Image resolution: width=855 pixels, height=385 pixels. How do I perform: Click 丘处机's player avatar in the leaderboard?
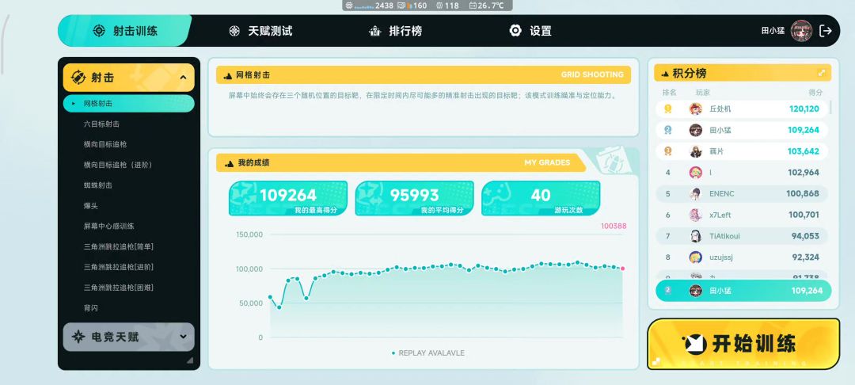(x=696, y=109)
